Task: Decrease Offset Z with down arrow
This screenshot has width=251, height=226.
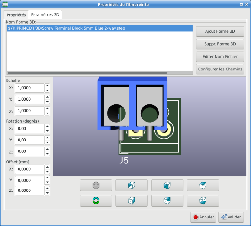Action: 47,193
